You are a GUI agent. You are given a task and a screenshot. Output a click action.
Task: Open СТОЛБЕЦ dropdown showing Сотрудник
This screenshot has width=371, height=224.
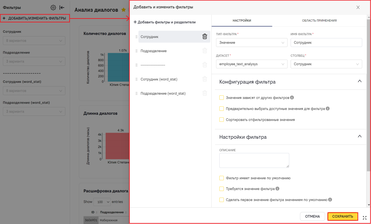(326, 64)
